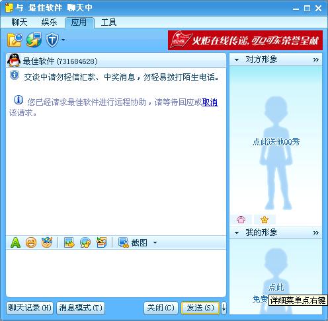Image resolution: width=328 pixels, height=321 pixels.
Task: Click the gift box icon
Action: click(x=101, y=242)
